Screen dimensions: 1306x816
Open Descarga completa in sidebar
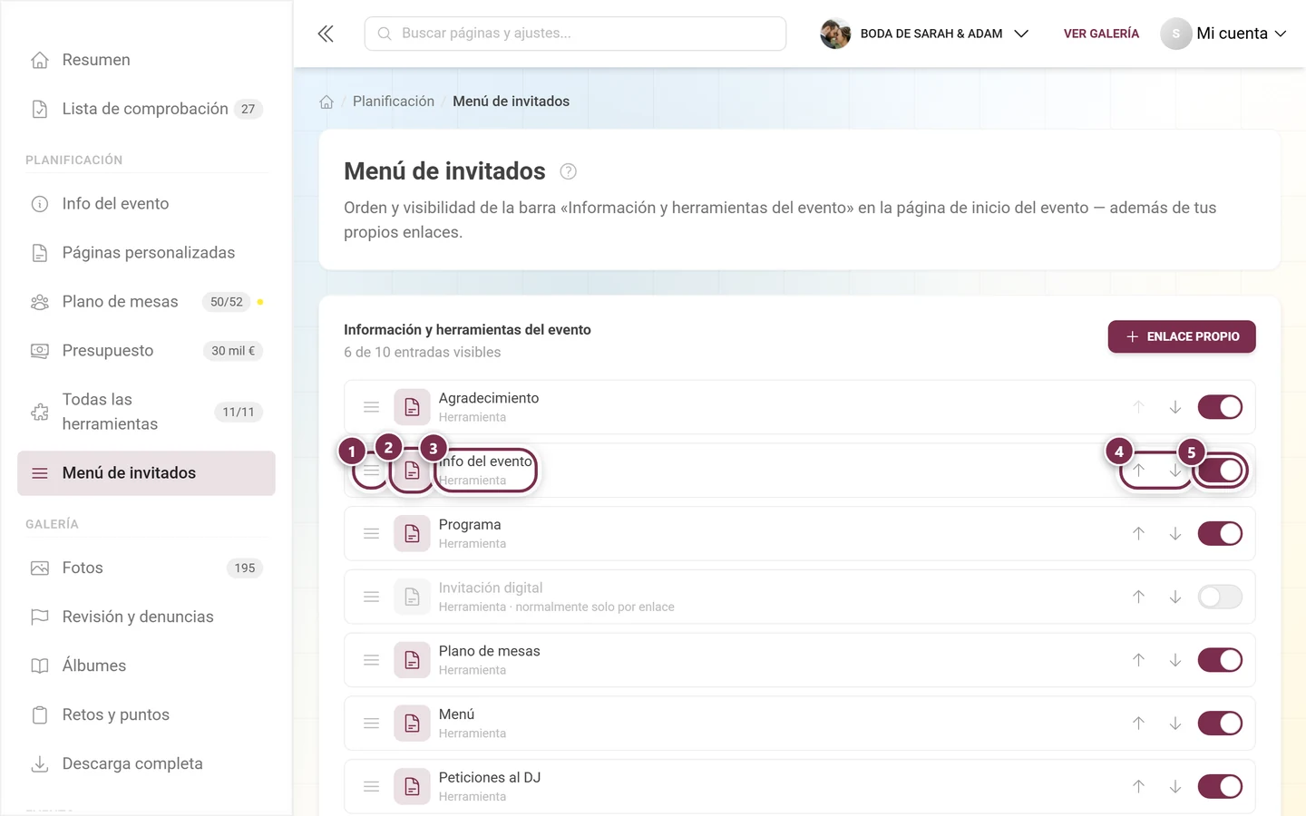tap(146, 763)
